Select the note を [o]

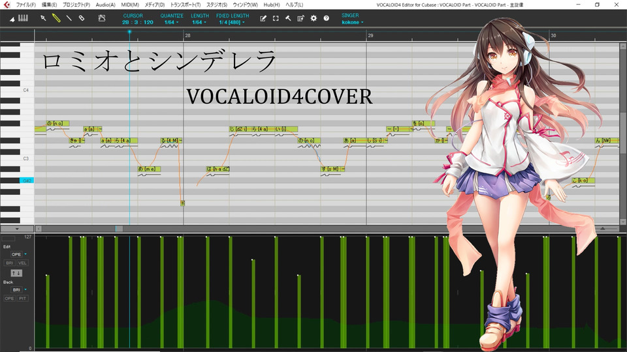tap(423, 123)
